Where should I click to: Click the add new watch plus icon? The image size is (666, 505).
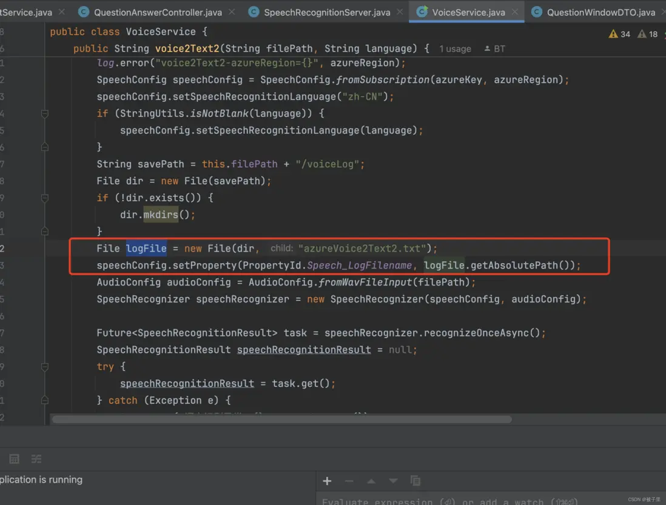pos(327,481)
